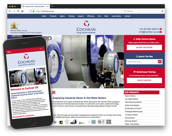The image size is (172, 136).
Task: Open the News menu item
Action: pos(106,16)
